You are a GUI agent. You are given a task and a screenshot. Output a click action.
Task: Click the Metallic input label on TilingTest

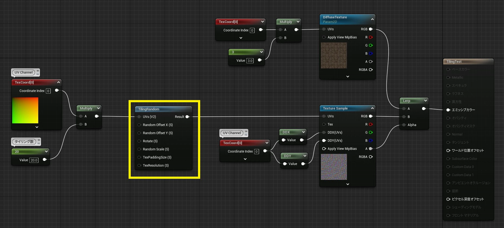click(457, 77)
